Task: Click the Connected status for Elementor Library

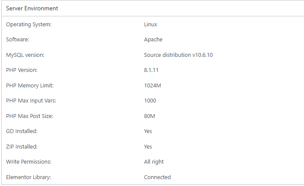Action: (x=157, y=177)
